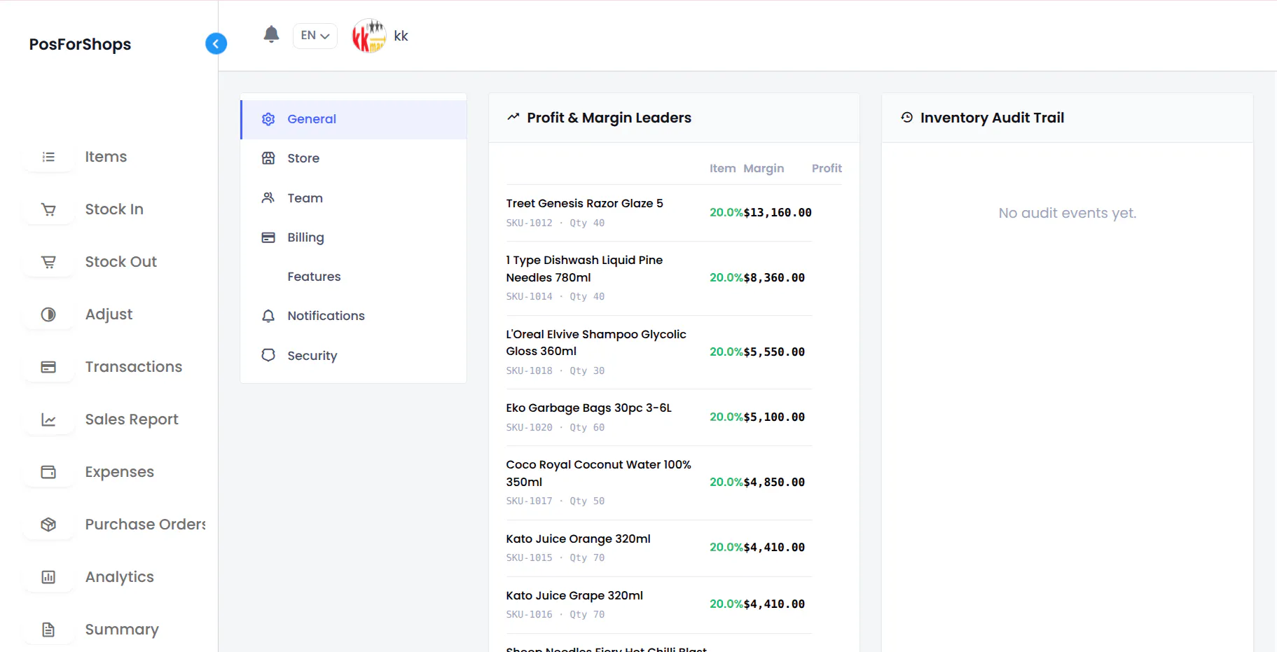
Task: Click the $4,850.00 profit value
Action: (x=774, y=482)
